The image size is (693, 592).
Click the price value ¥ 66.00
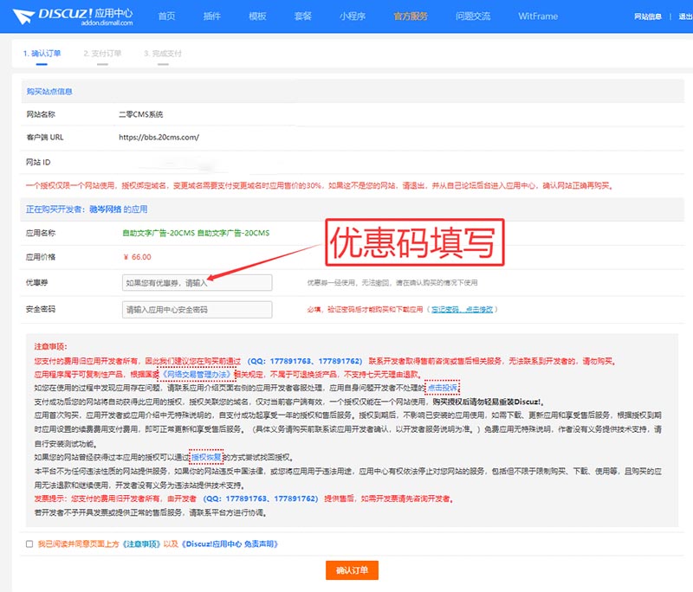[138, 257]
